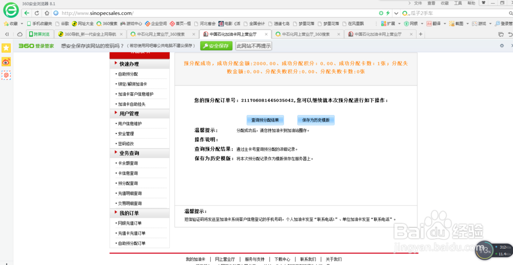
Task: Click the 联系我们 footer link
Action: [x=308, y=259]
